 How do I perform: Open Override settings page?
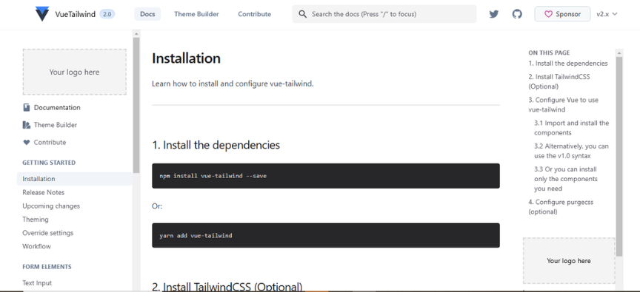(x=47, y=233)
